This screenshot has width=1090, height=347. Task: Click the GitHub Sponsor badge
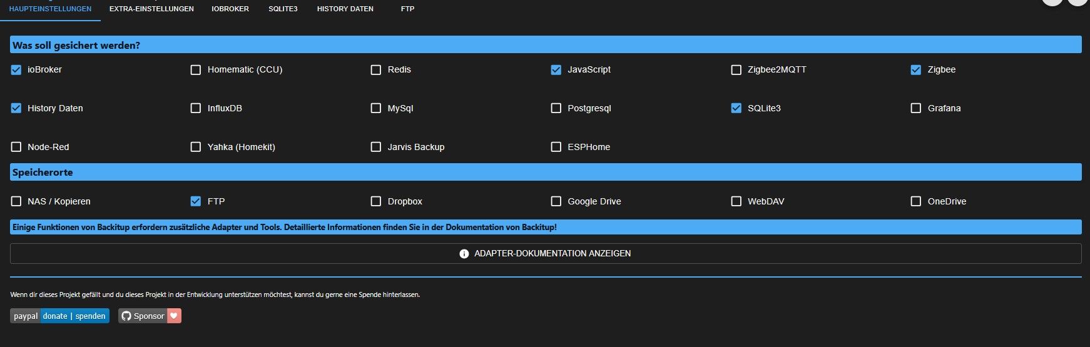click(x=150, y=316)
